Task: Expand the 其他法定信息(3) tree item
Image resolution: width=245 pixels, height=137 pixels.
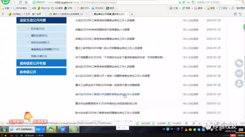Action: pyautogui.click(x=28, y=42)
